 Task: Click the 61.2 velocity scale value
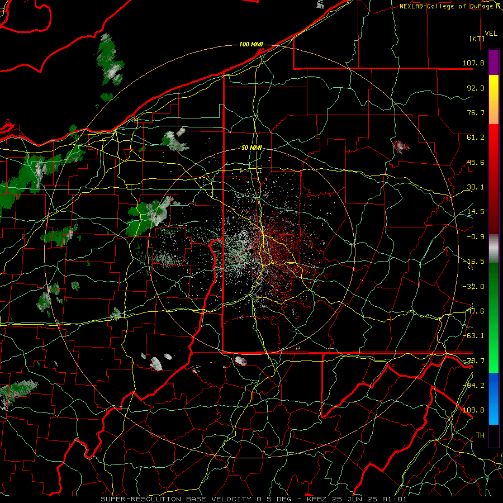476,137
